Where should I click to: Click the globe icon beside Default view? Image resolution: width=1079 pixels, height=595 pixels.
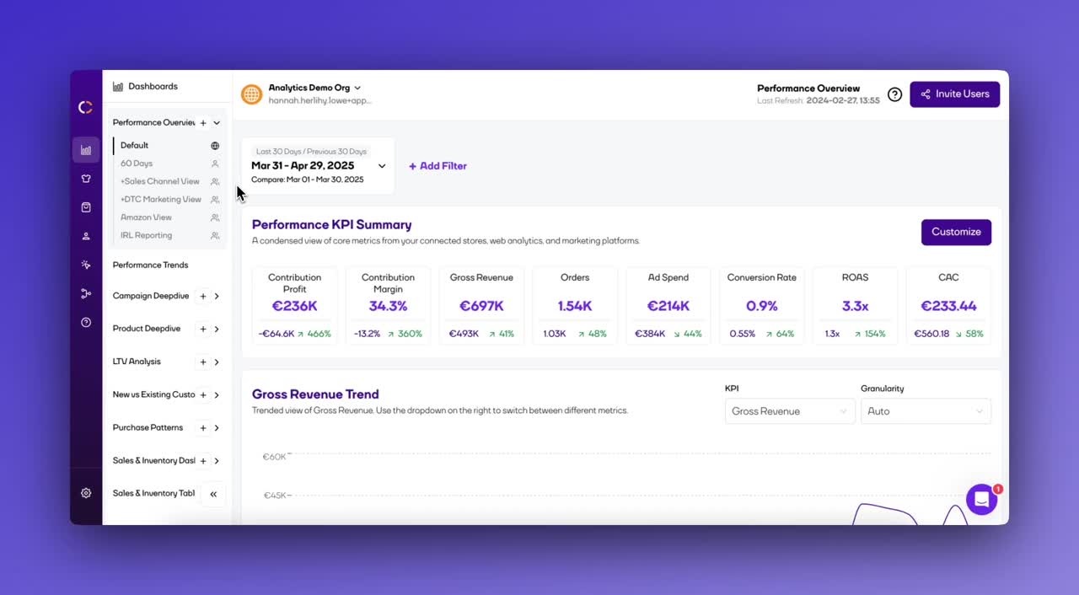(x=215, y=146)
